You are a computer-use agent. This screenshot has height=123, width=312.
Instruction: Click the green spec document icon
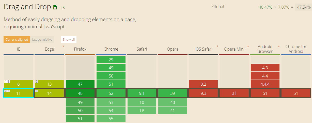[x=55, y=8]
